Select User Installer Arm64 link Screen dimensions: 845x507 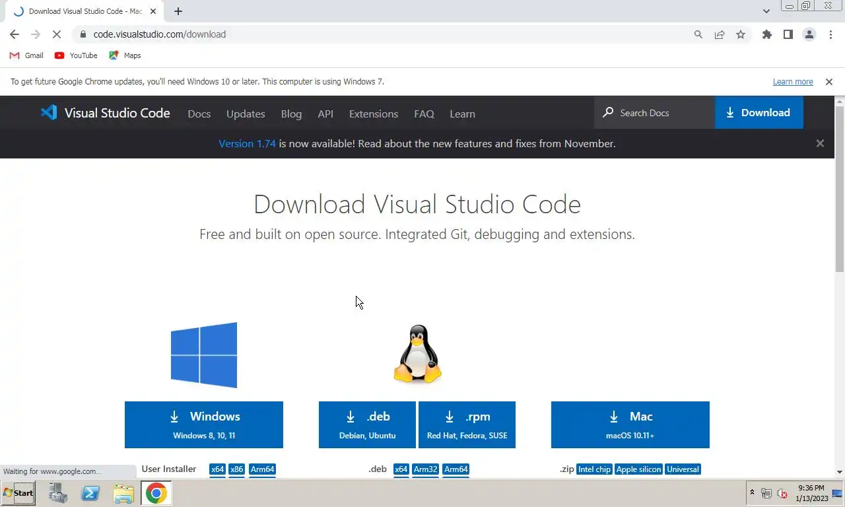[x=262, y=469]
